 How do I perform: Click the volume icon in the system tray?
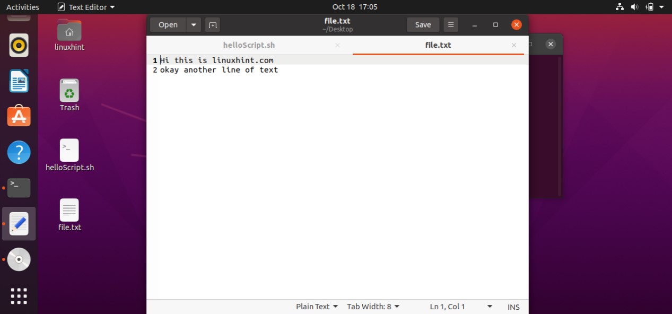click(634, 7)
